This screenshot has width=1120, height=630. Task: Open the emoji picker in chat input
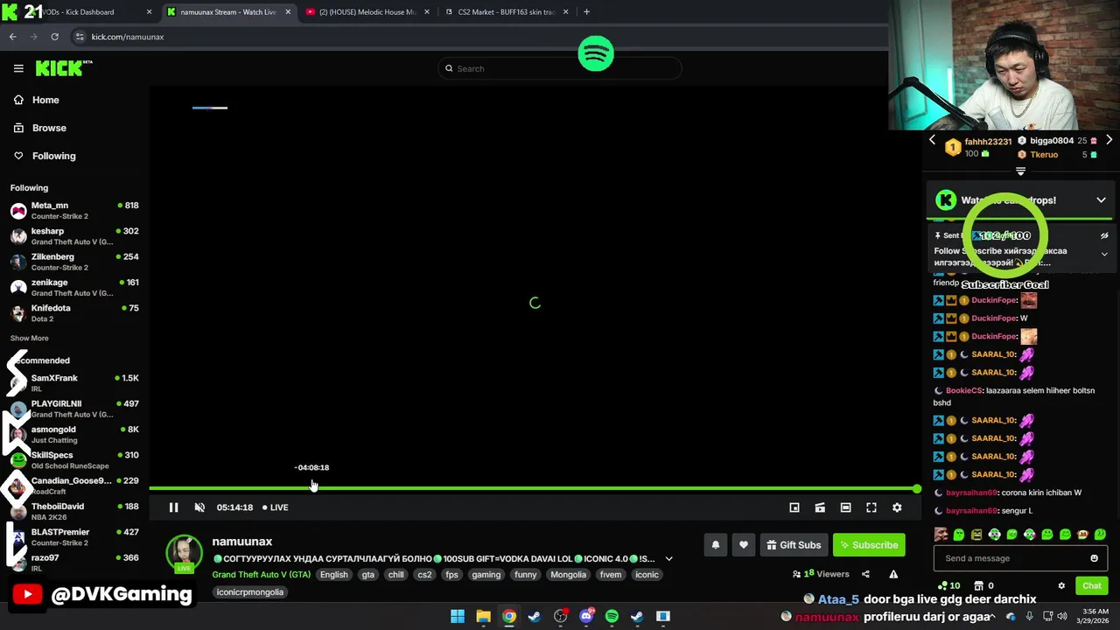[1094, 558]
